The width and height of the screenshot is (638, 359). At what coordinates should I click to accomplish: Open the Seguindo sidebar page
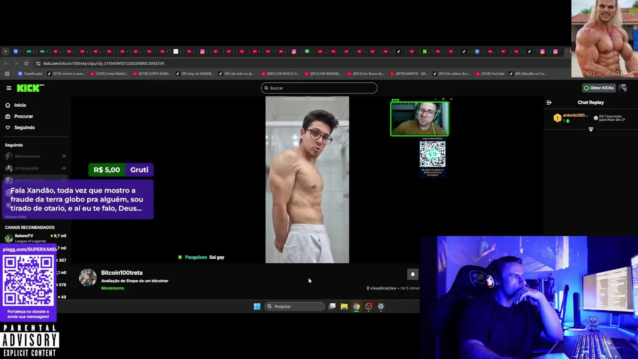24,128
